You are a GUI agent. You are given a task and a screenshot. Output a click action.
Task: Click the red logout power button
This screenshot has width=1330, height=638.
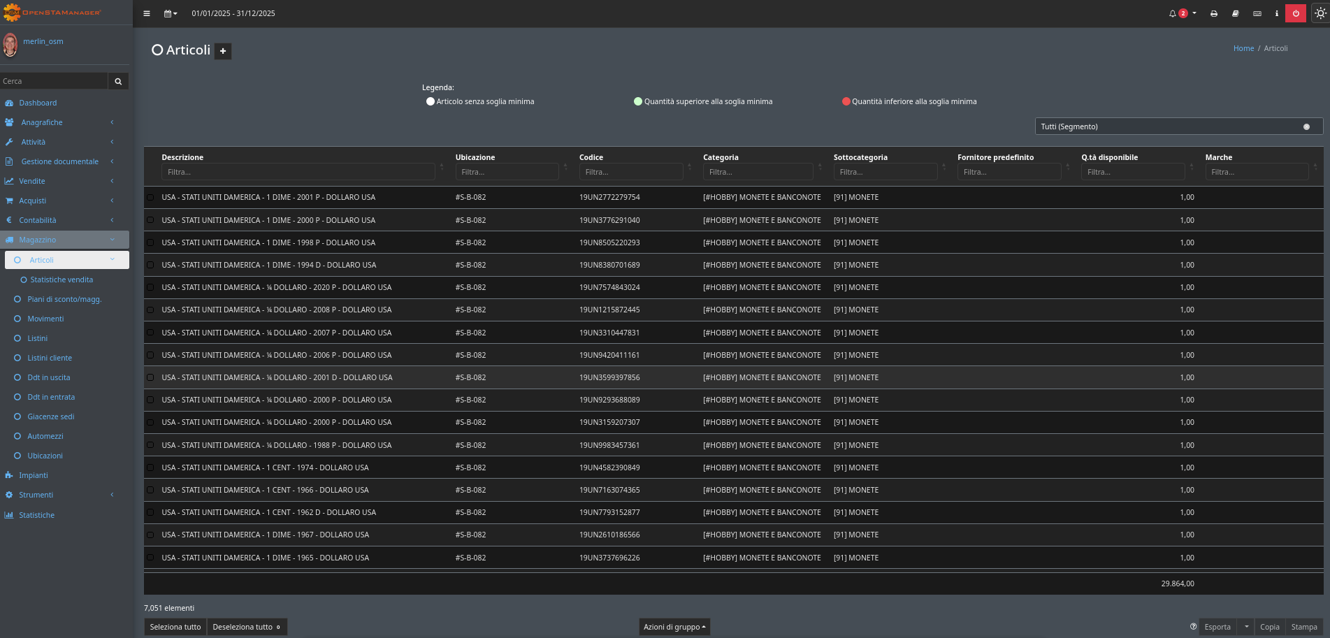1296,13
